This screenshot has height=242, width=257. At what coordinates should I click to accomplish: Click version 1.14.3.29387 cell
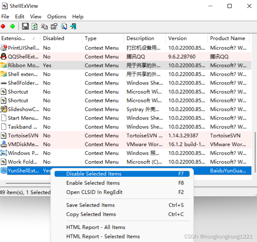(183, 135)
